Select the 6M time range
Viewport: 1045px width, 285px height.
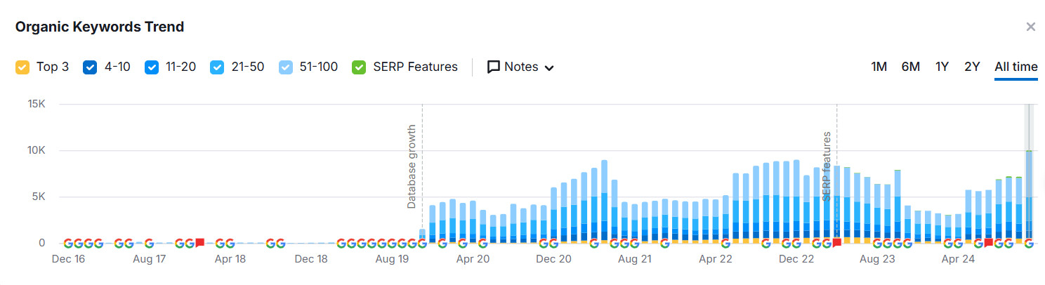coord(911,67)
